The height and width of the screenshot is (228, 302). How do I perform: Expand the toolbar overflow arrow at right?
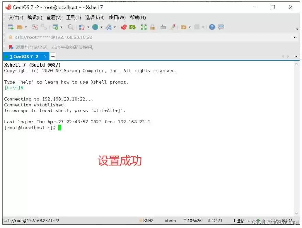coord(297,29)
